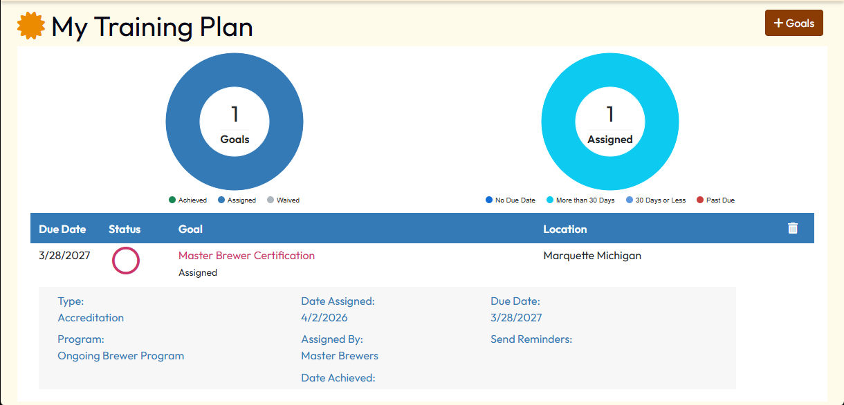Sort by the Location column header

565,229
